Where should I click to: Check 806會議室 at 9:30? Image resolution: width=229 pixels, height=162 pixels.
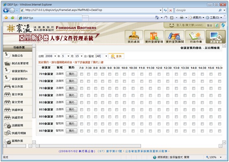[117, 124]
